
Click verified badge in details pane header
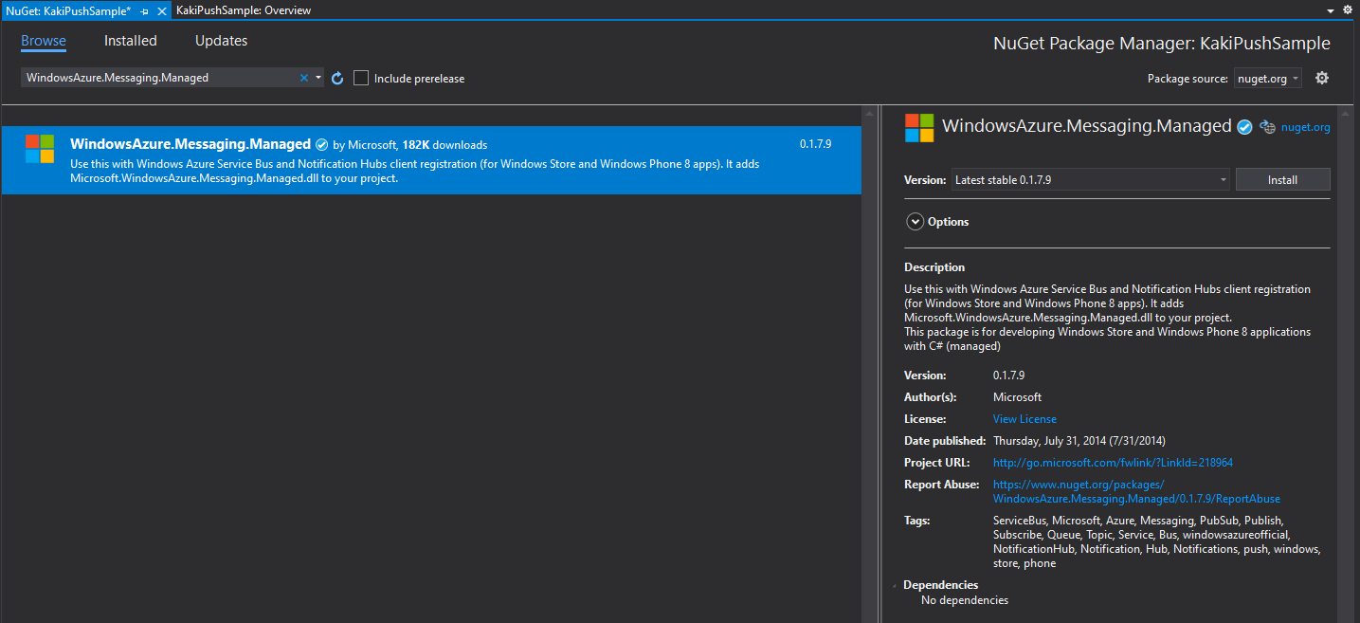[x=1245, y=127]
